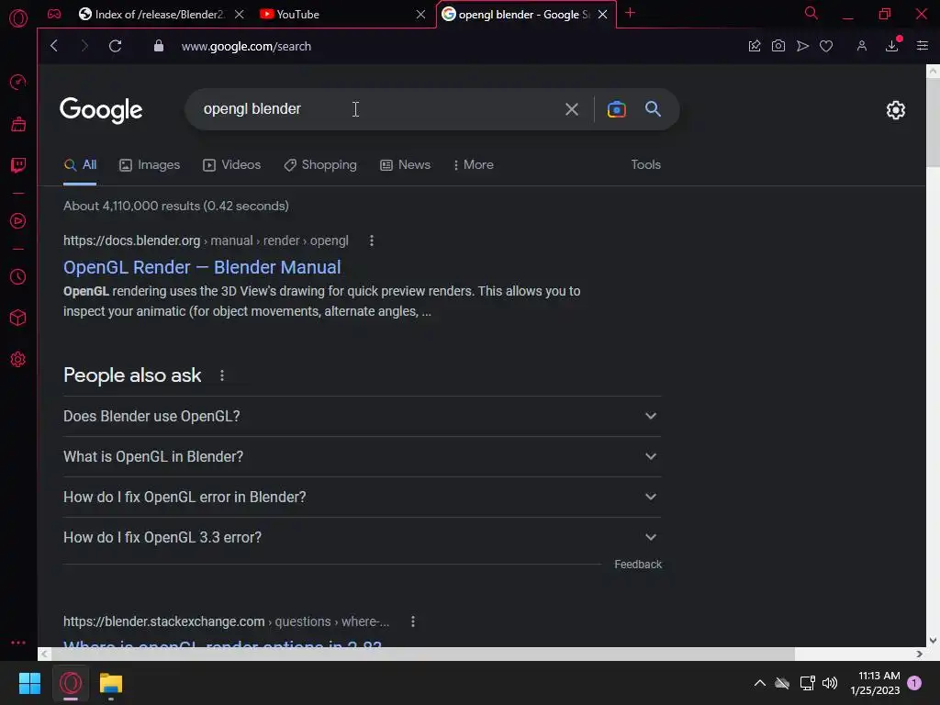This screenshot has width=940, height=705.
Task: Close the YouTube tab
Action: point(420,15)
